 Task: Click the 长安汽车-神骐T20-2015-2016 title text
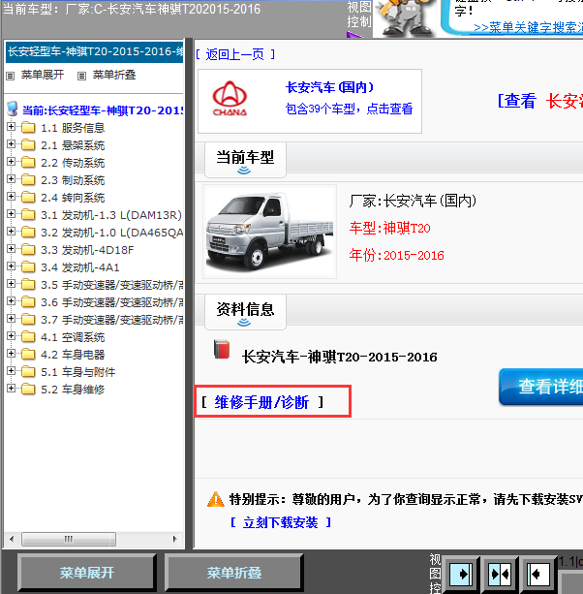[x=340, y=357]
